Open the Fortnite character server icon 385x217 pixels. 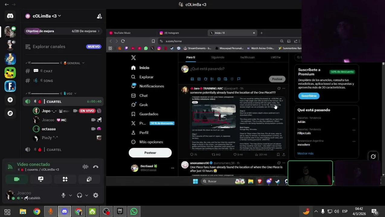coord(10,59)
